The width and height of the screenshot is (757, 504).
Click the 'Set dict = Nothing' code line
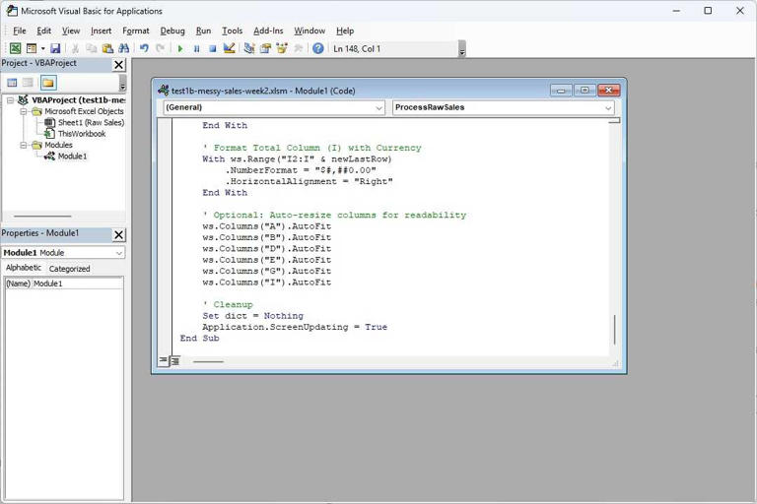coord(253,316)
